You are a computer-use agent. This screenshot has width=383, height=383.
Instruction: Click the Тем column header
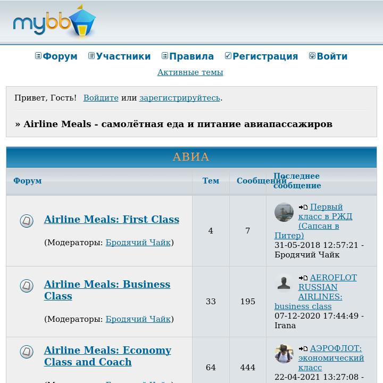(211, 181)
